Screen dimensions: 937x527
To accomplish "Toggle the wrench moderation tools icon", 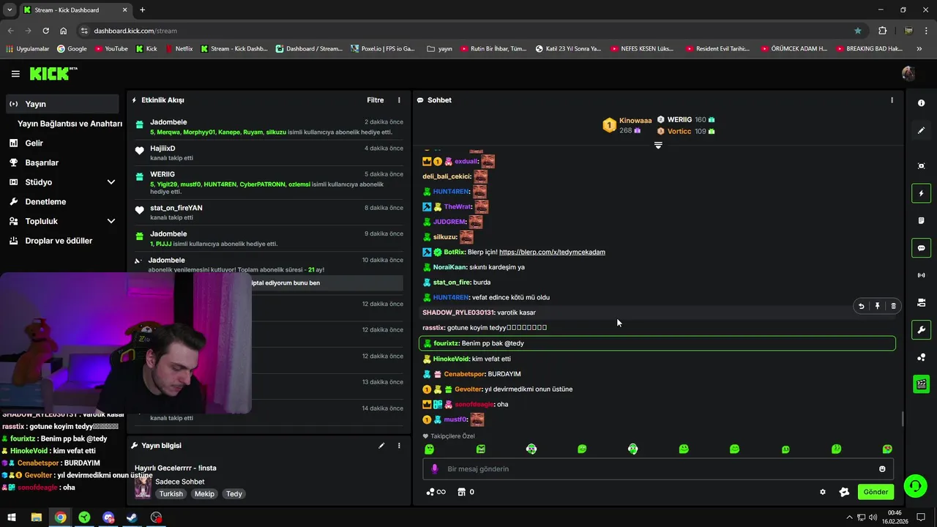I will pyautogui.click(x=921, y=329).
